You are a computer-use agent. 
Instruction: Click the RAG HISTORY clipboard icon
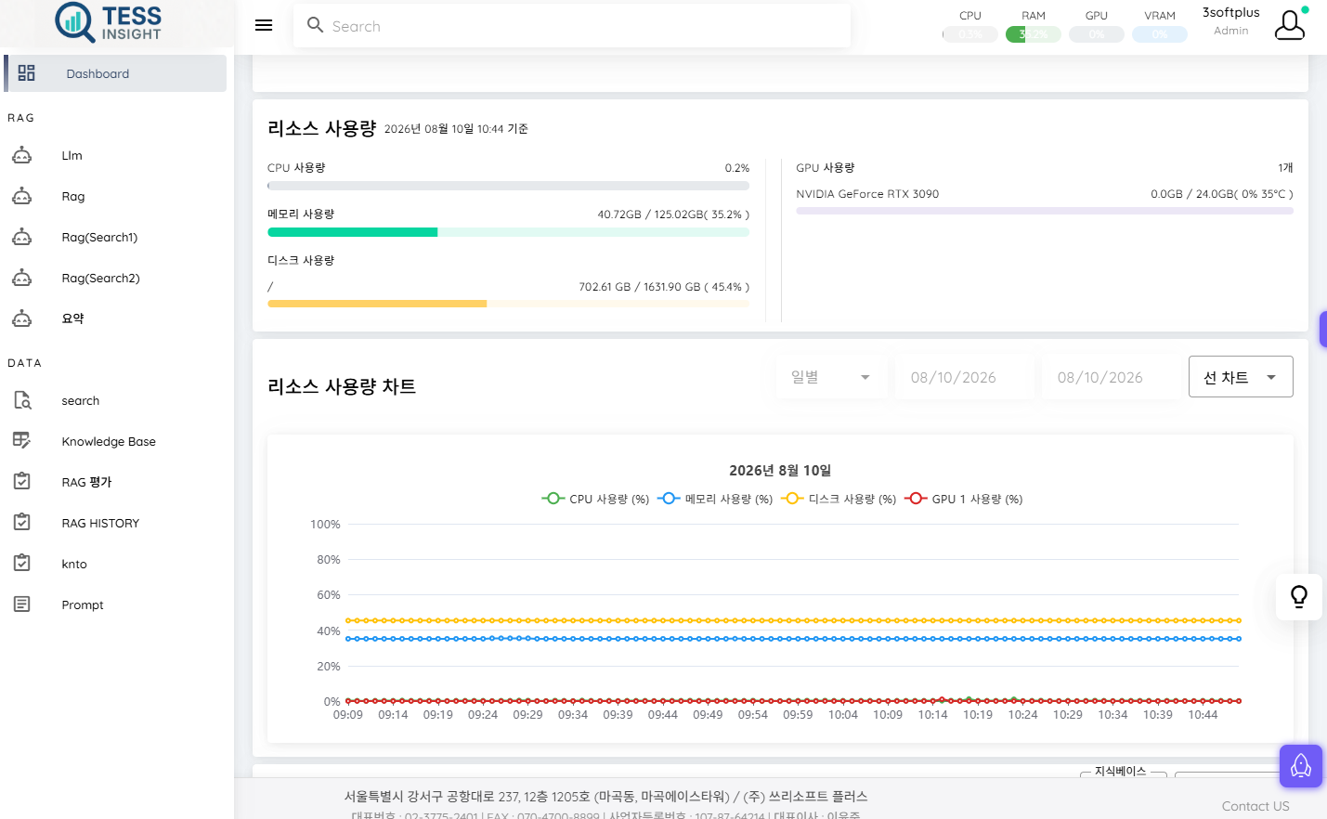(x=22, y=523)
